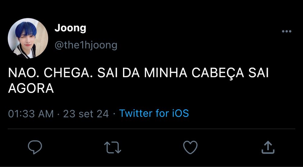Click the 23 set 24 date

(x=86, y=114)
